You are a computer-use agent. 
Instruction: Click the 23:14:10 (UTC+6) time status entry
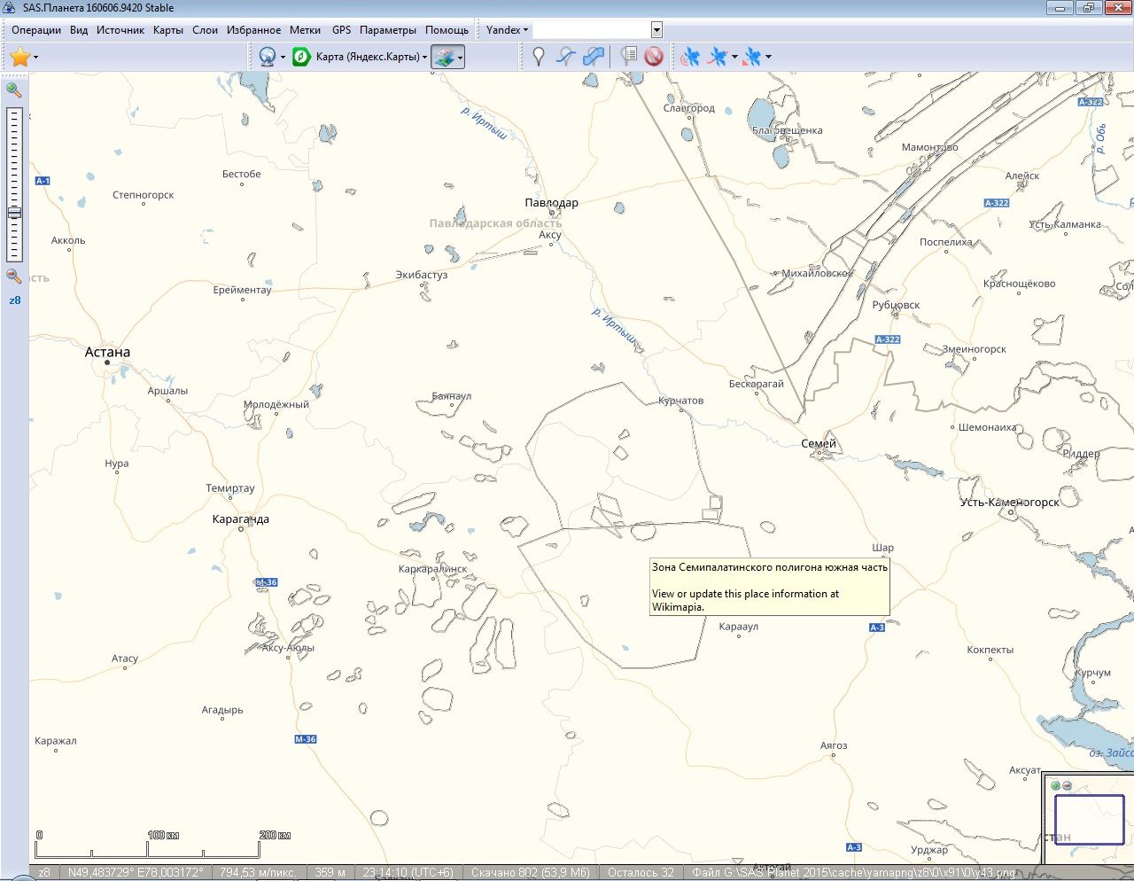coord(408,873)
